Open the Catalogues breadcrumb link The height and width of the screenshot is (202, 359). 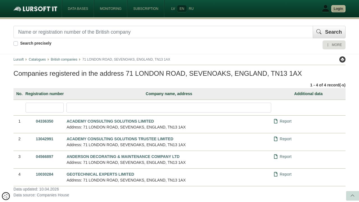tap(37, 59)
